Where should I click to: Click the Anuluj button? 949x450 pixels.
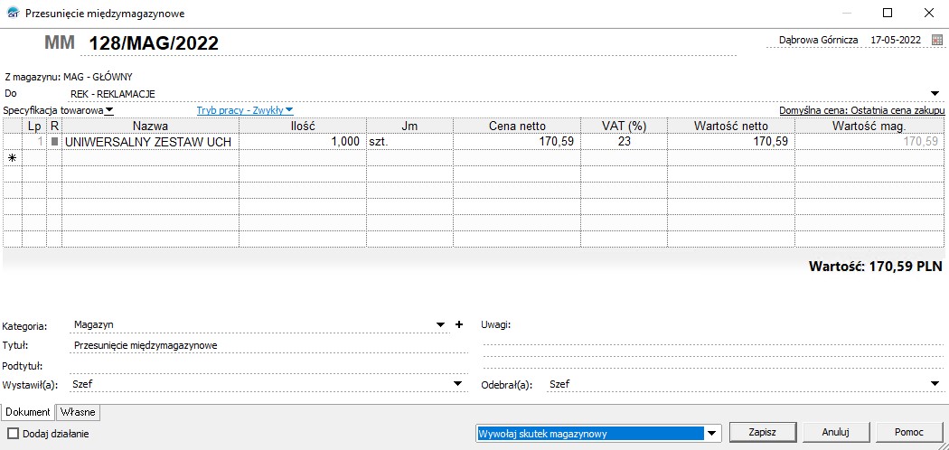pyautogui.click(x=832, y=432)
